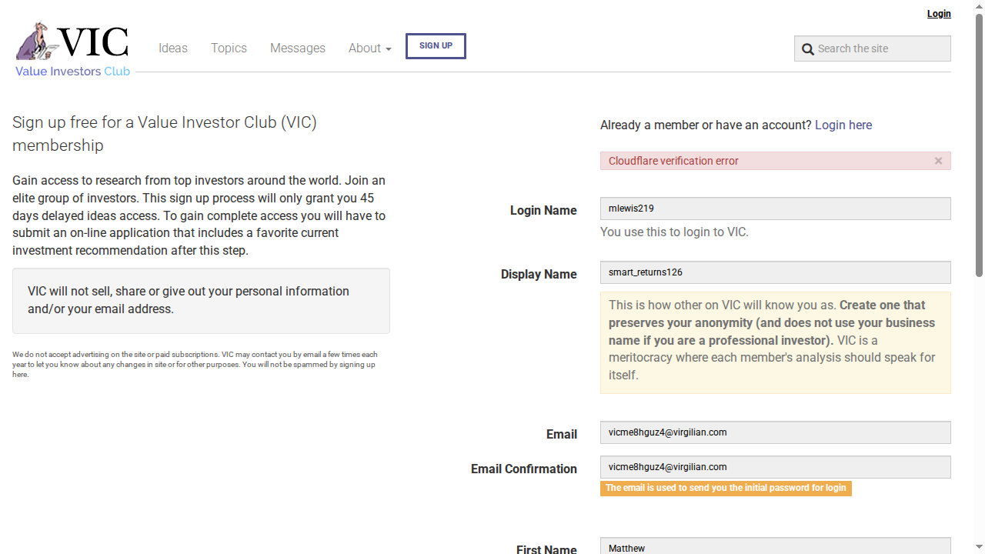
Task: Open the Ideas menu item
Action: 173,48
